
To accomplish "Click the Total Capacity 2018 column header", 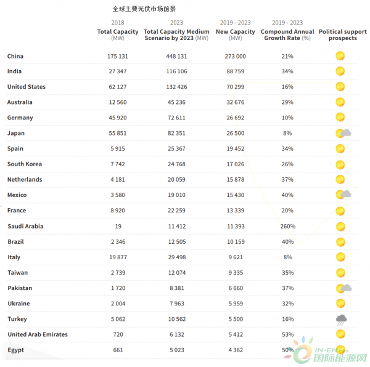I will tap(118, 32).
